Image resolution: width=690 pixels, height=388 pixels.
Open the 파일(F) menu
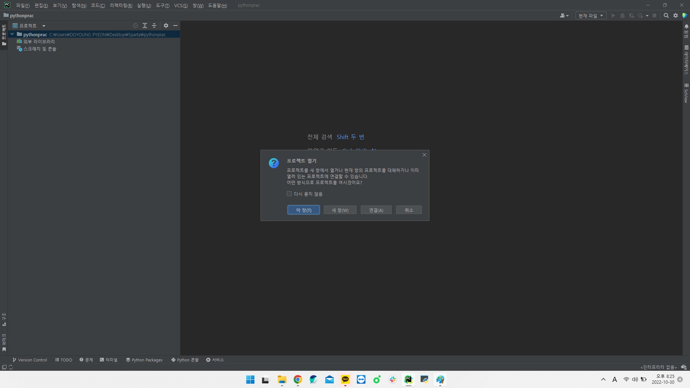pos(23,5)
